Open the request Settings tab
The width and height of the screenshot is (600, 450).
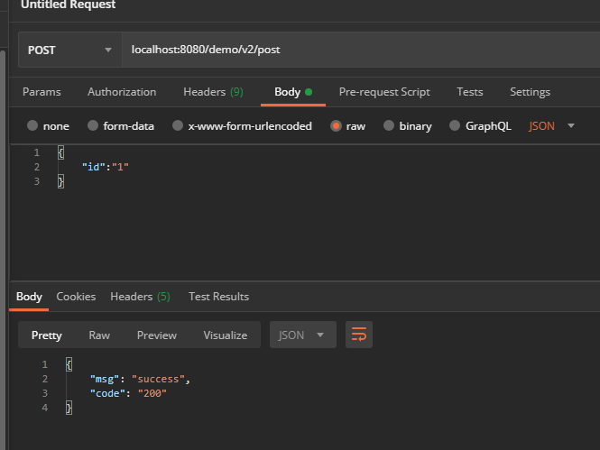530,92
